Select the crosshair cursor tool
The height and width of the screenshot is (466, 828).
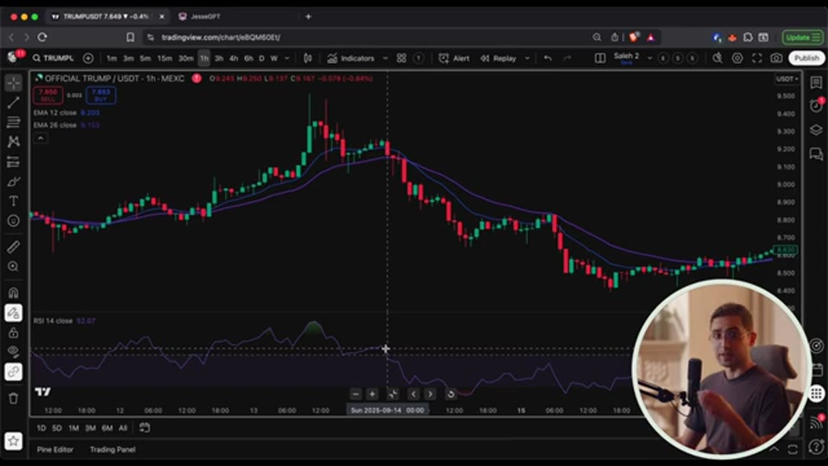pos(14,83)
